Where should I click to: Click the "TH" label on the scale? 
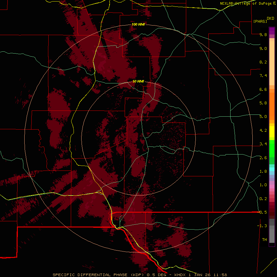point(264,240)
